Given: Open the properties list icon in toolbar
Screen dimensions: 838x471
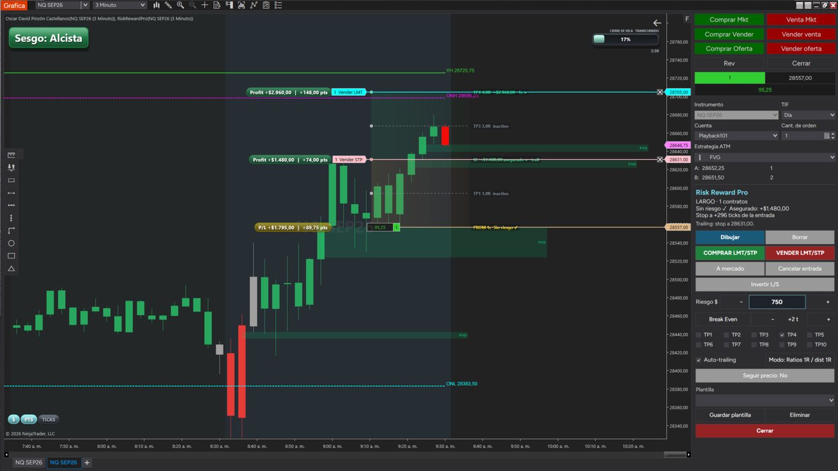Looking at the screenshot, I should tap(278, 5).
